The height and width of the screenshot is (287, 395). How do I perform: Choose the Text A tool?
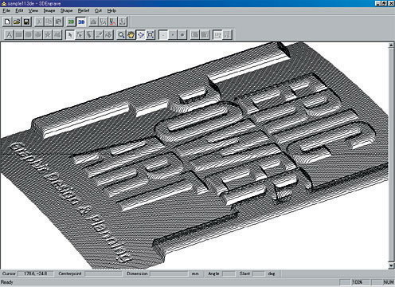(9, 35)
